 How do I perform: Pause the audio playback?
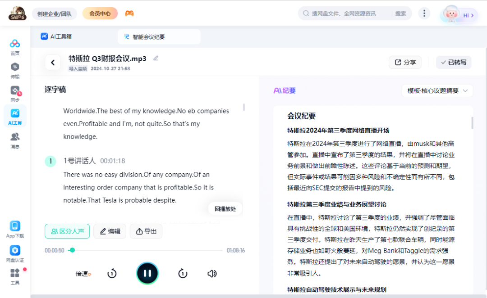147,273
